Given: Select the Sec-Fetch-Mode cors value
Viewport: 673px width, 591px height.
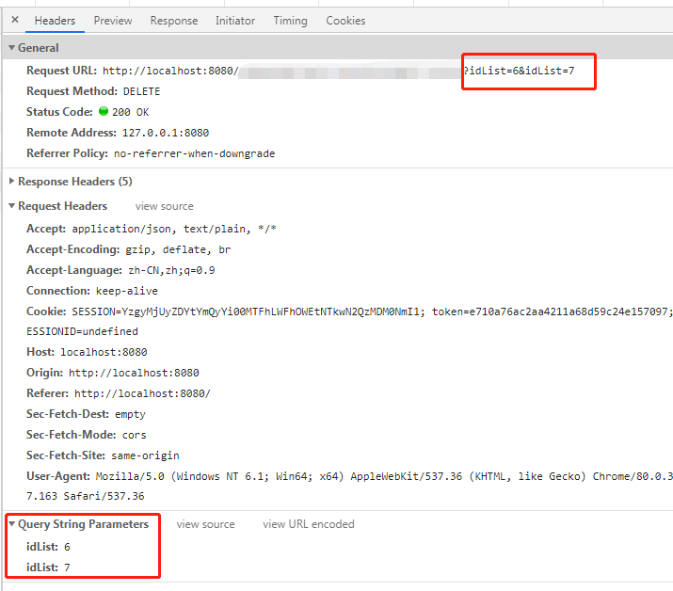Looking at the screenshot, I should (135, 435).
